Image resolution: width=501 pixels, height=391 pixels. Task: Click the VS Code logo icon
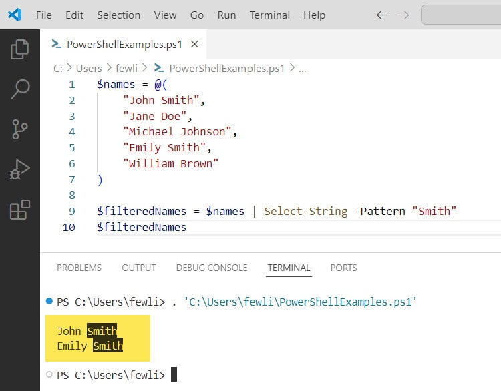tap(15, 15)
